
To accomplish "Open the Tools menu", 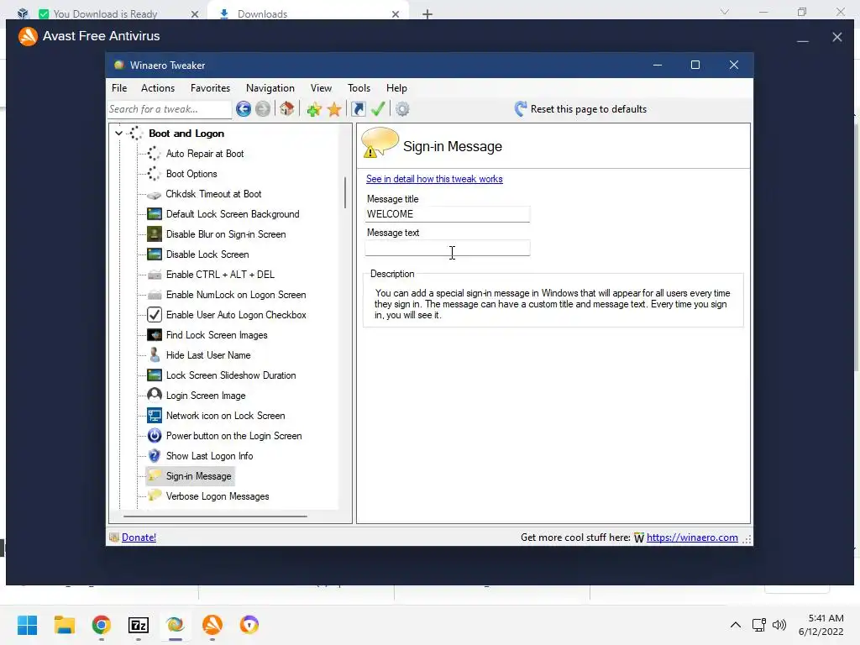I will click(x=359, y=87).
